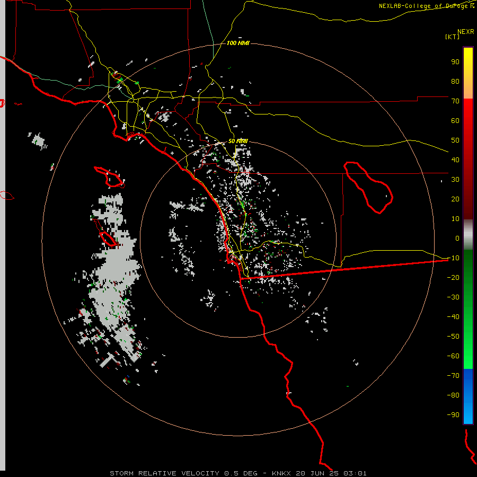Click the 40 value on velocity scale
The width and height of the screenshot is (477, 477).
pos(455,160)
